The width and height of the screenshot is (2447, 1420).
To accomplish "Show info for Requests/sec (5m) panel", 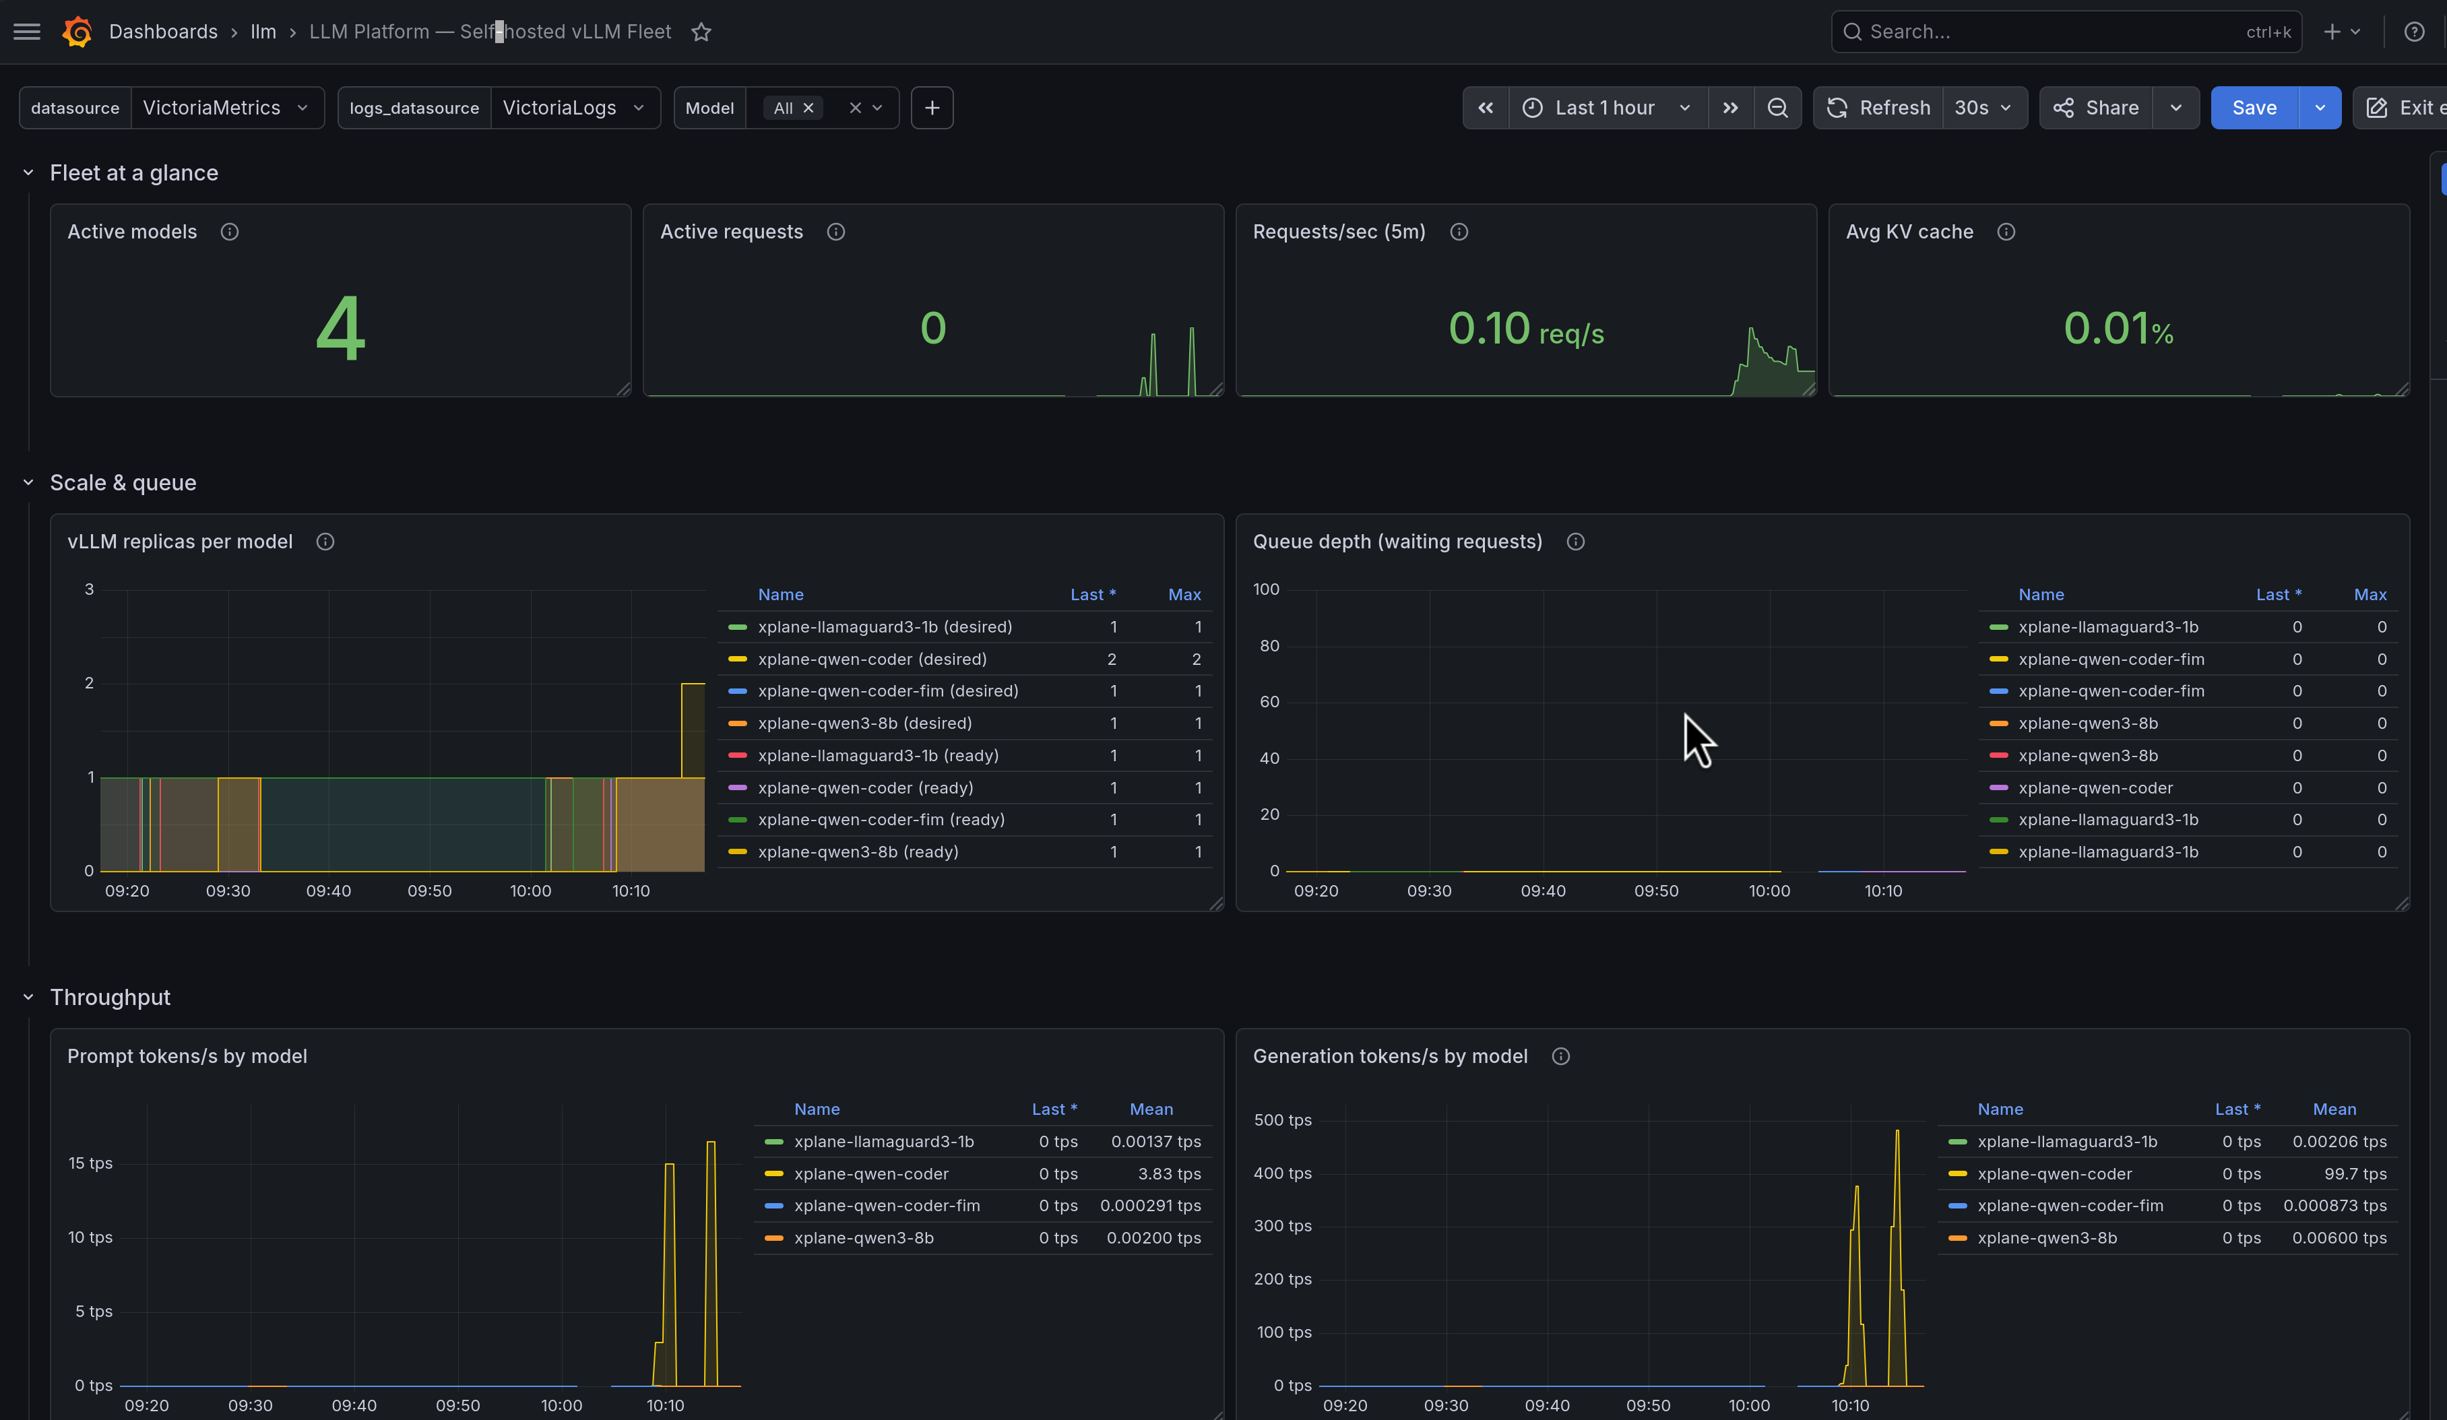I will click(1459, 232).
